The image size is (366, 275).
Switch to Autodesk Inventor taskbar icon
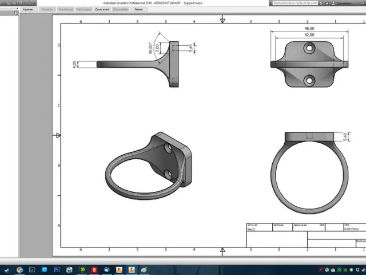132,270
